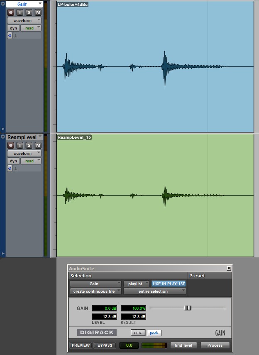The width and height of the screenshot is (259, 355).
Task: Enable input monitoring on Guit track
Action: 20,12
